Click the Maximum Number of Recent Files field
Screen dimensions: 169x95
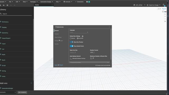point(91,58)
